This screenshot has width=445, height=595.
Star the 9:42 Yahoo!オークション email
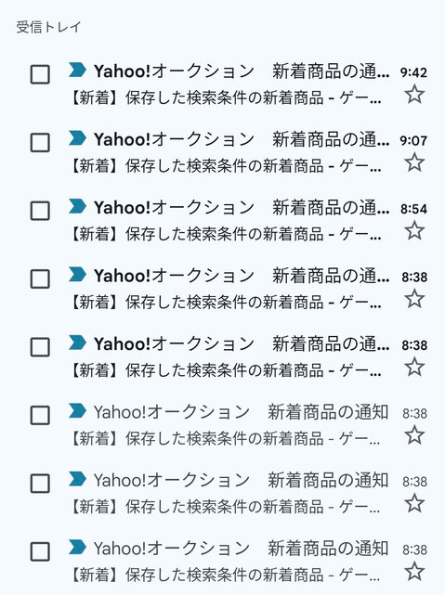coord(414,94)
